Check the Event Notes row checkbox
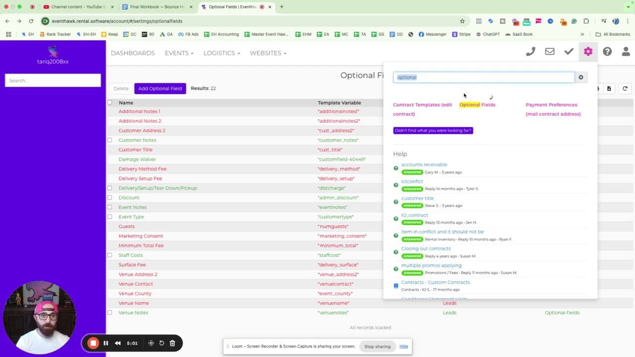 [x=110, y=207]
